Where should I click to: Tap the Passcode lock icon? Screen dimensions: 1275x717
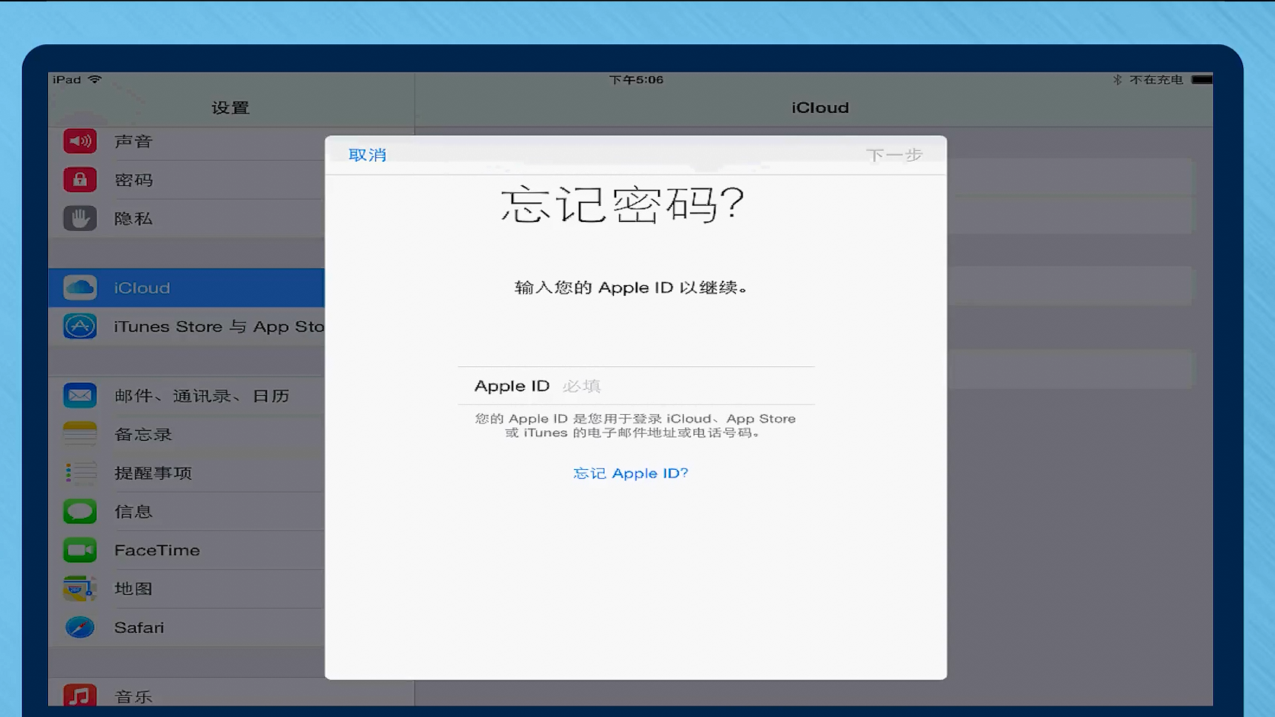click(x=80, y=180)
